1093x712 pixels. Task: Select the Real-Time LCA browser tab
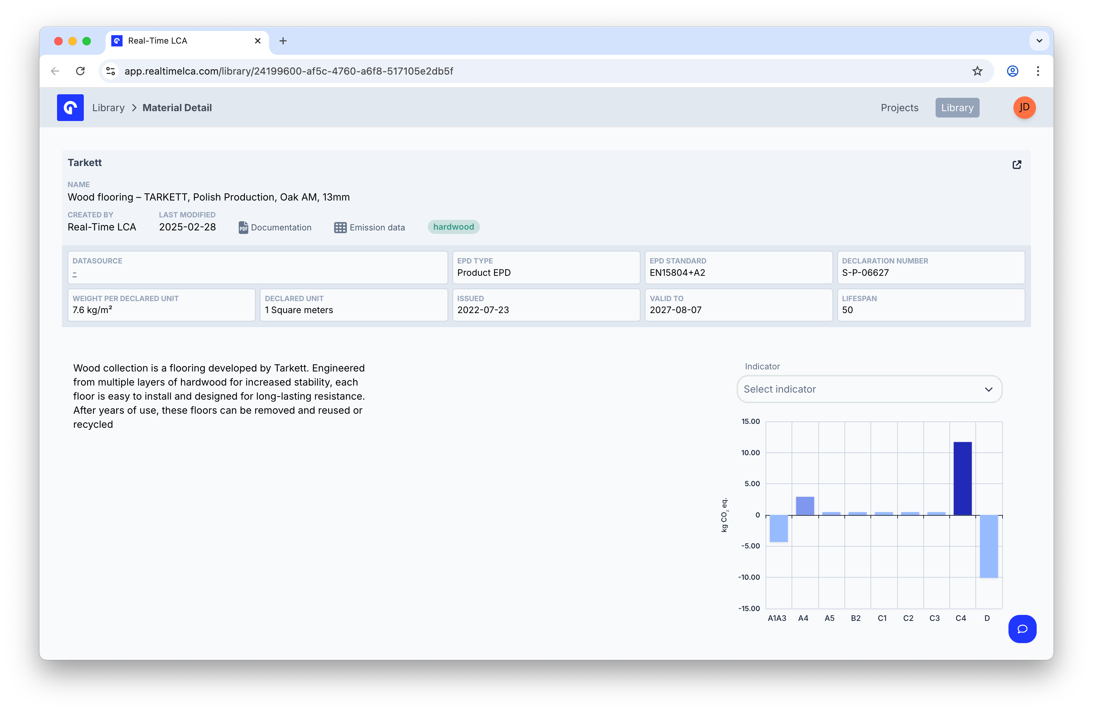(x=187, y=41)
